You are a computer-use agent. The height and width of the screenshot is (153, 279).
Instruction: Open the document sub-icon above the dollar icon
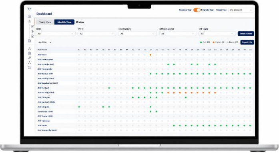click(32, 26)
